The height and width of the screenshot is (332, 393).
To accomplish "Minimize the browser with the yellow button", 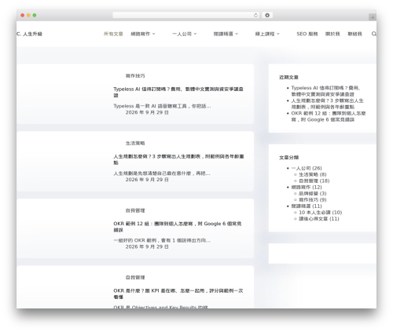I will 28,15.
